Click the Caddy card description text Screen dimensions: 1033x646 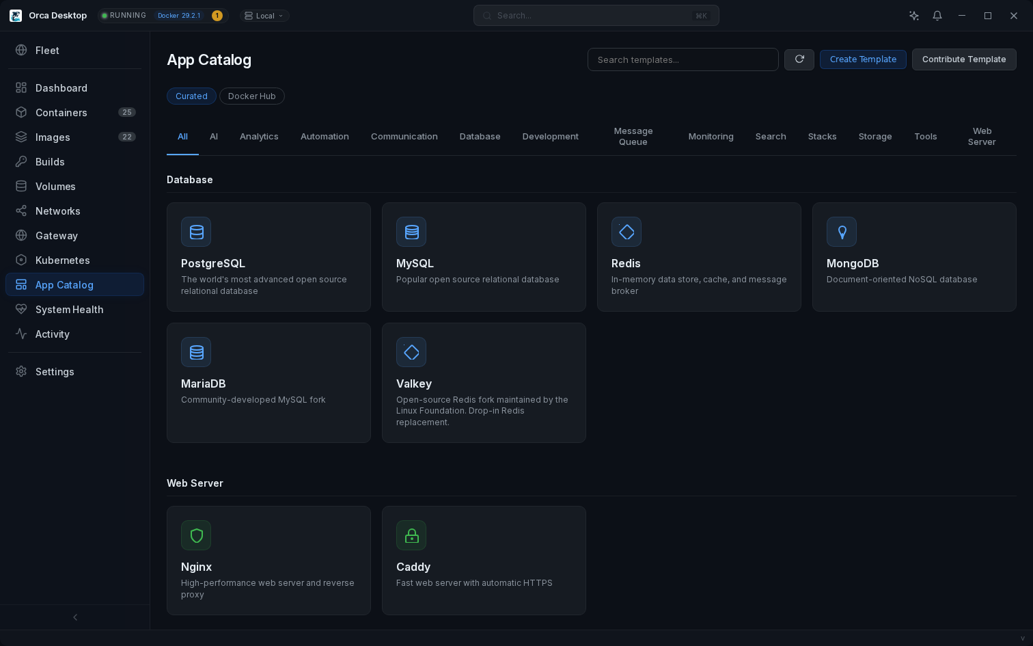474,583
